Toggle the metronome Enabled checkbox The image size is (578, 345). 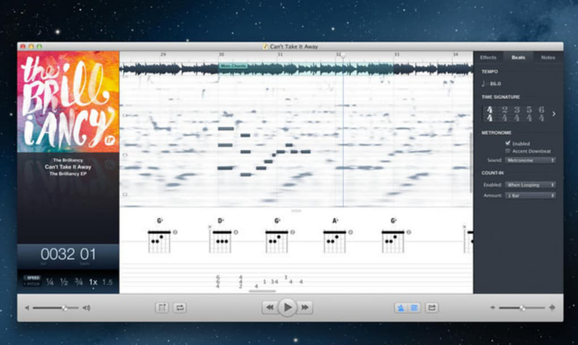click(508, 143)
